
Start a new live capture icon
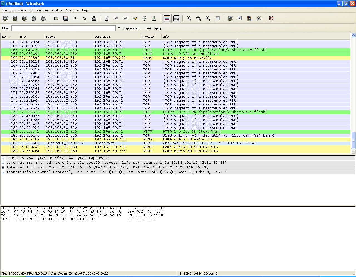(x=24, y=18)
